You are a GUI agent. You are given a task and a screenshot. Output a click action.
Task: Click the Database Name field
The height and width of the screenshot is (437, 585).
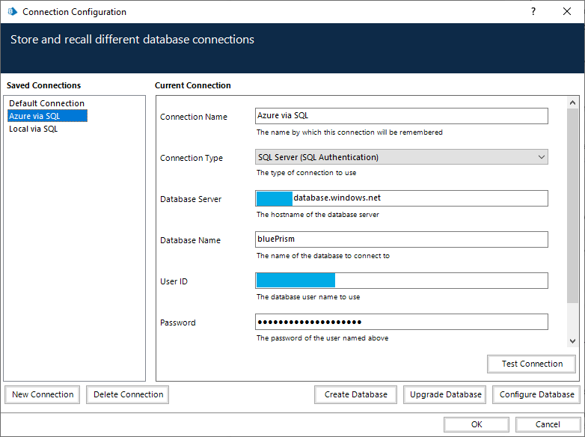pos(401,239)
